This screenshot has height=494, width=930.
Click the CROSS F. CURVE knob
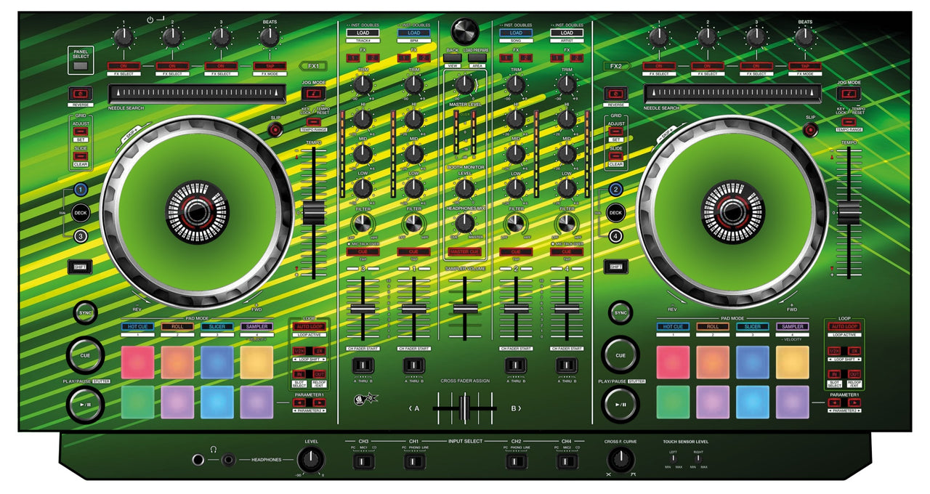[x=620, y=459]
